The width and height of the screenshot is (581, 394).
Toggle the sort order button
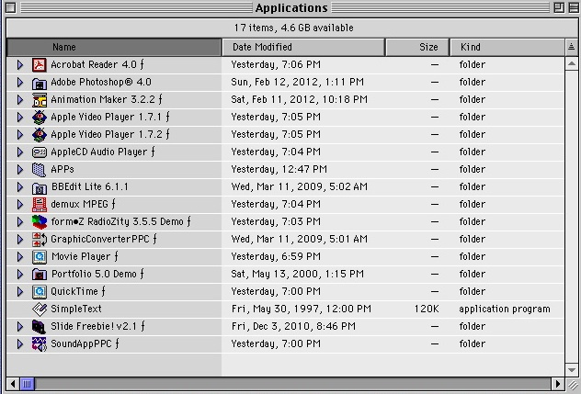572,47
